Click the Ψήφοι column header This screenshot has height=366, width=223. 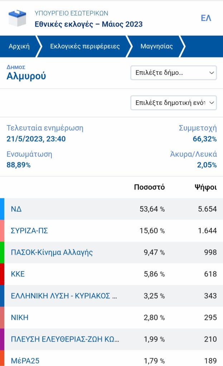point(205,187)
